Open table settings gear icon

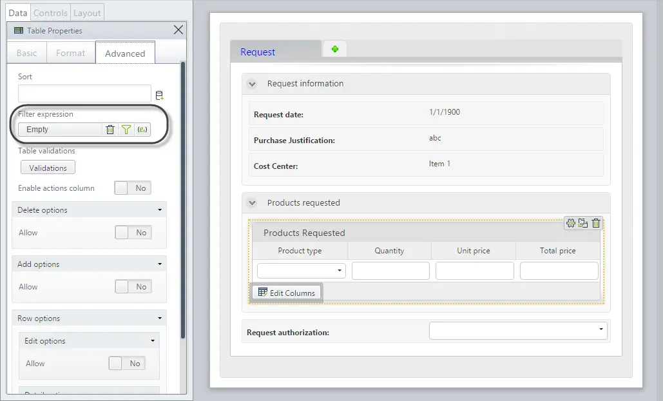[571, 223]
